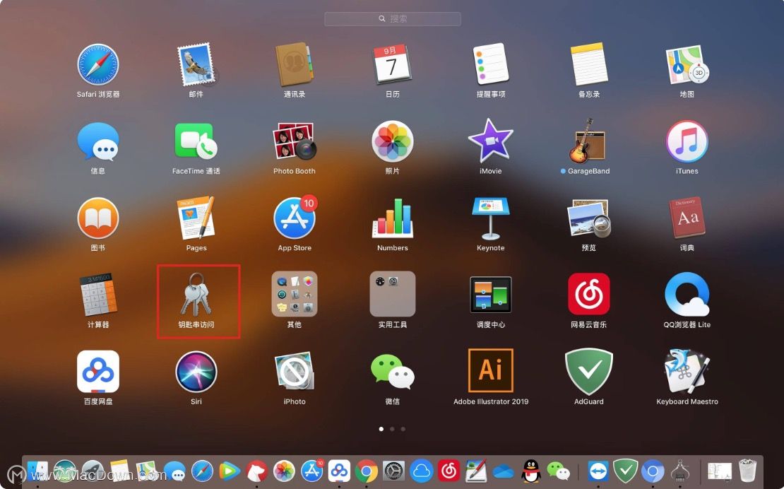Open the QQ penguin in the Dock
The height and width of the screenshot is (489, 784).
tap(530, 471)
